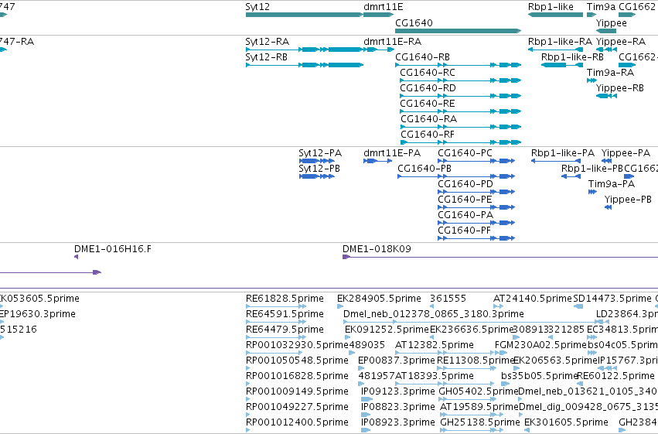Click EST EK301605.5prime
Image resolution: width=658 pixels, height=434 pixels.
pyautogui.click(x=527, y=431)
